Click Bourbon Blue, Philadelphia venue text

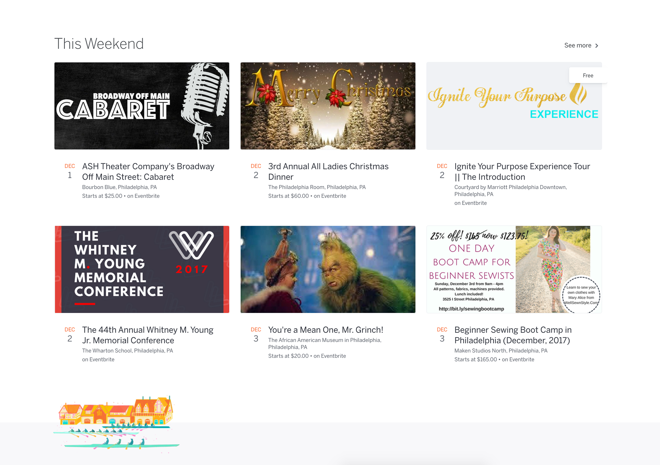click(x=119, y=187)
